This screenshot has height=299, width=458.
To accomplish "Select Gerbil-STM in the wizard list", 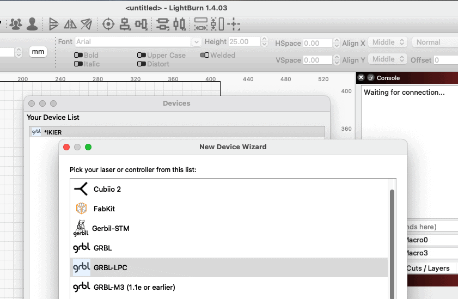I will pyautogui.click(x=229, y=228).
